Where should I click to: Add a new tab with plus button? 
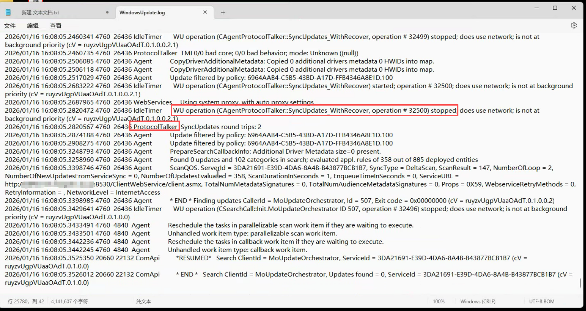coord(223,12)
